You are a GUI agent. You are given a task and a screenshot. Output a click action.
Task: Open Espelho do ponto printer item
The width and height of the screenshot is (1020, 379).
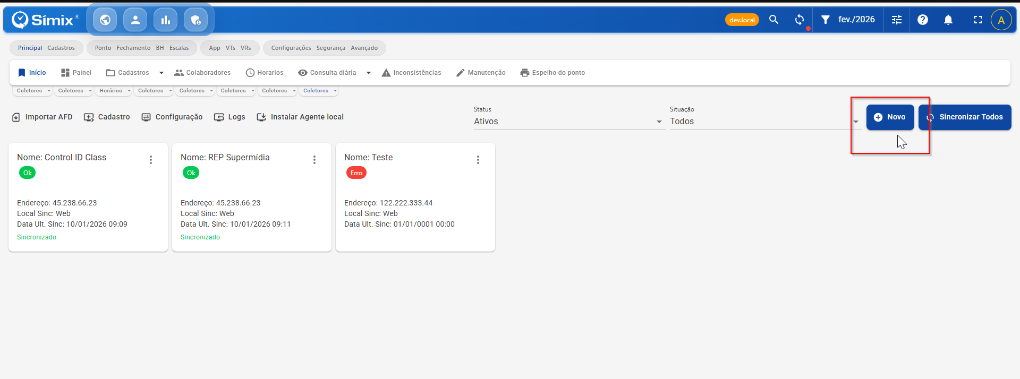pyautogui.click(x=552, y=73)
